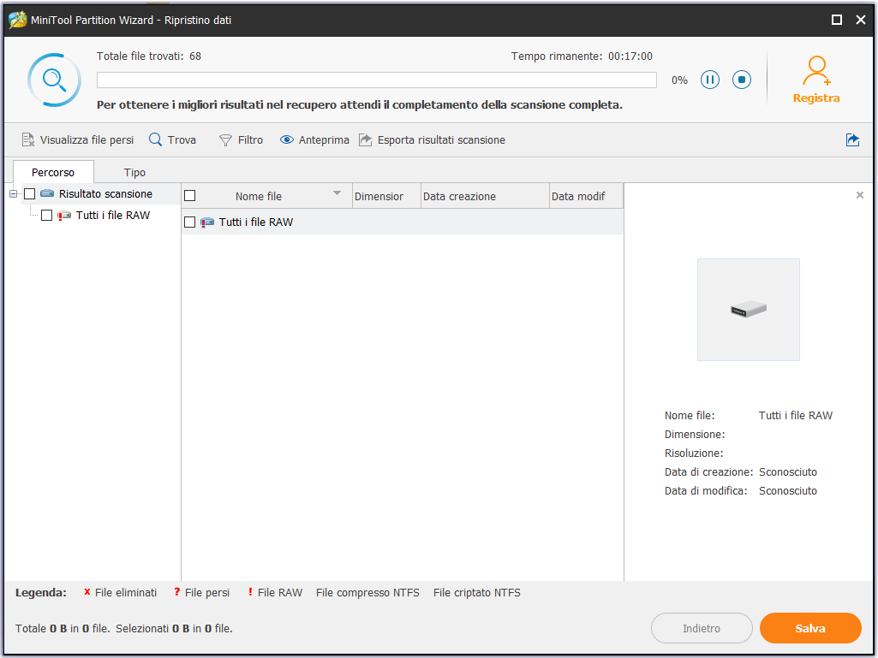Viewport: 878px width, 658px height.
Task: Click the Data creazione column header
Action: tap(485, 197)
